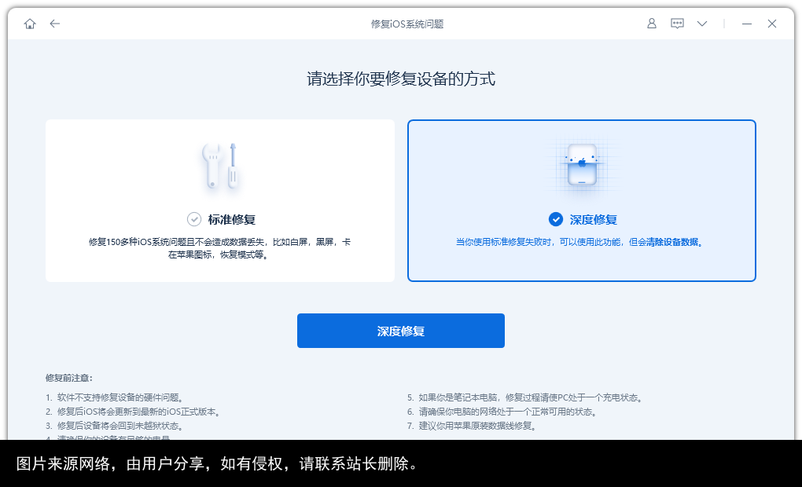Select the 标准修复 repair mode
Viewport: 802px width, 487px height.
pos(221,200)
